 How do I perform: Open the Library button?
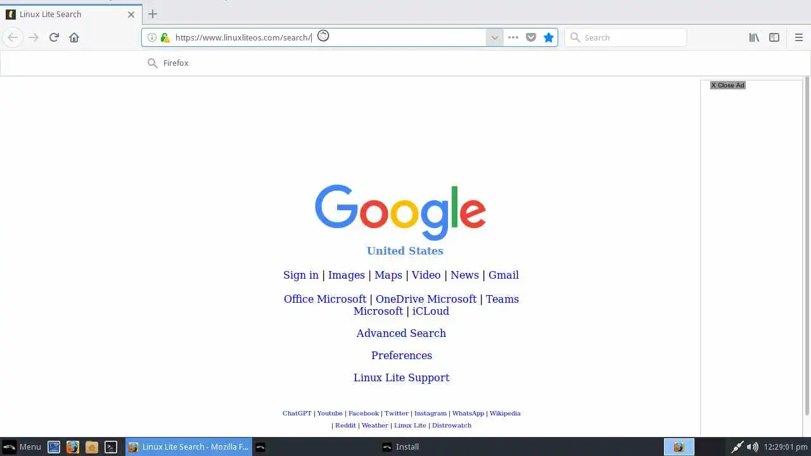(754, 37)
